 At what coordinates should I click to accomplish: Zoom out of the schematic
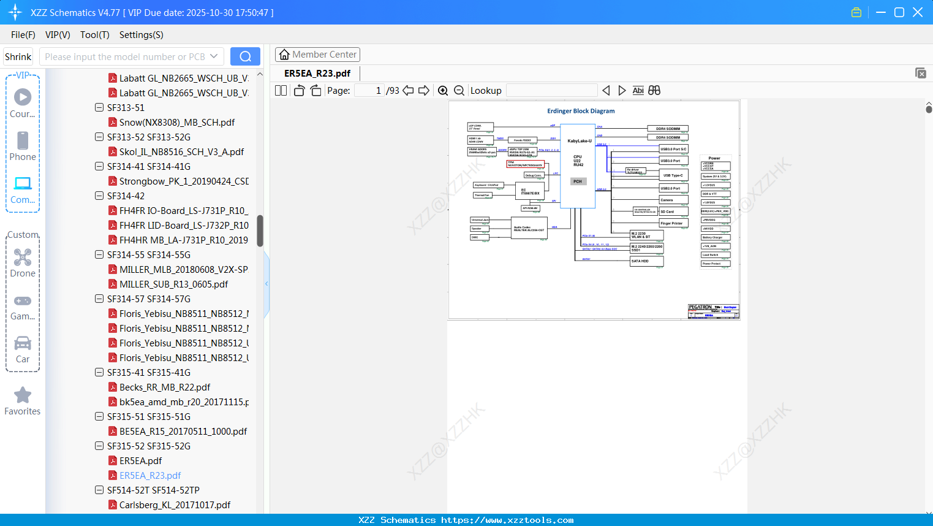click(x=459, y=90)
